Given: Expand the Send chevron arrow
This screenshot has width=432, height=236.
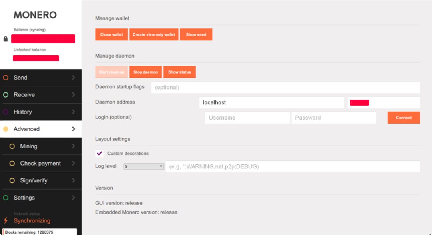Looking at the screenshot, I should click(x=74, y=78).
